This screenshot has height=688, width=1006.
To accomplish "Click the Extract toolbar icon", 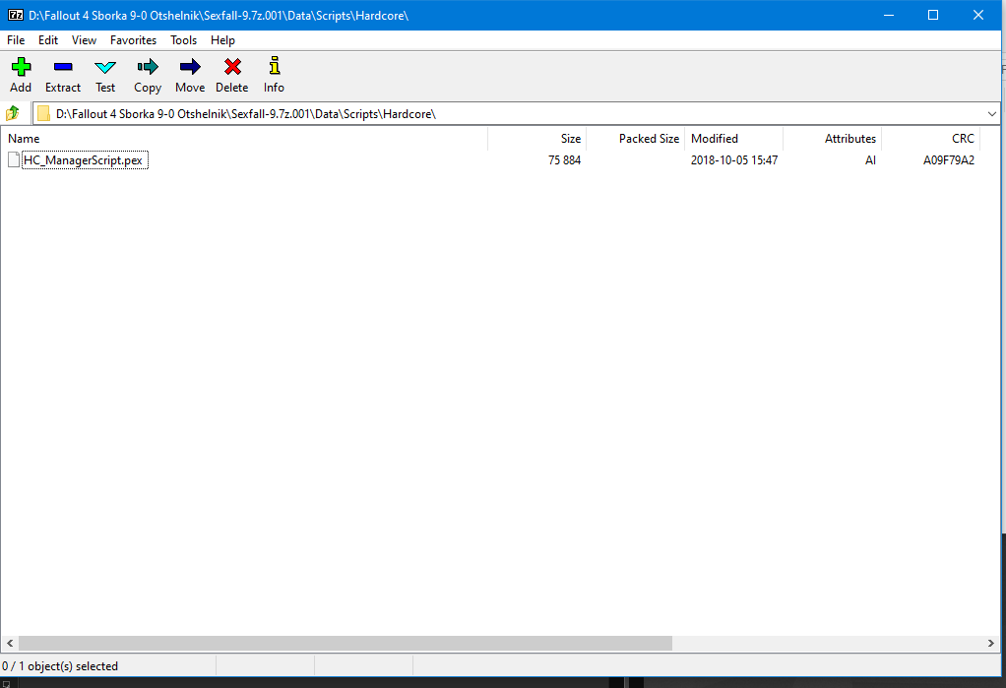I will [x=63, y=67].
